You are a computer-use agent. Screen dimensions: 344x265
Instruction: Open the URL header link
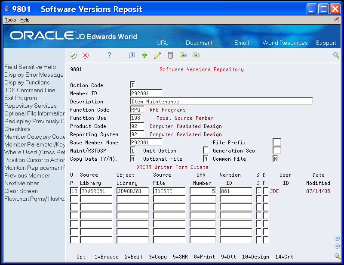tap(163, 43)
